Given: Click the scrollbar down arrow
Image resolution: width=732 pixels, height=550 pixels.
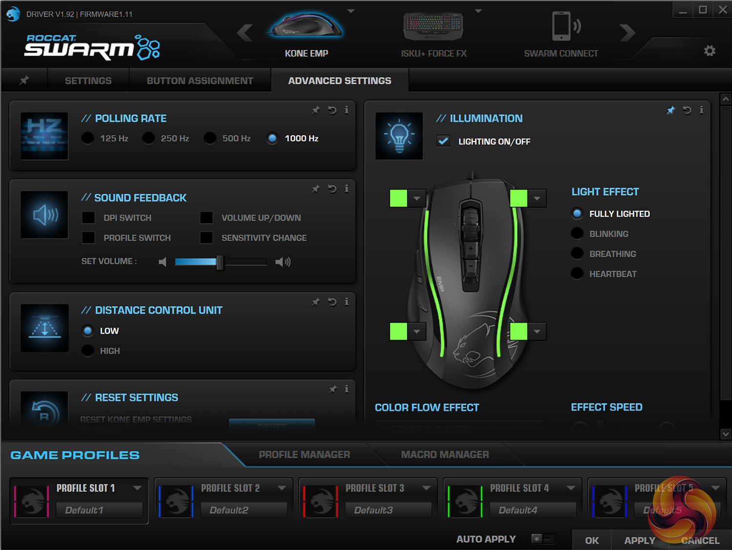Looking at the screenshot, I should pyautogui.click(x=726, y=434).
